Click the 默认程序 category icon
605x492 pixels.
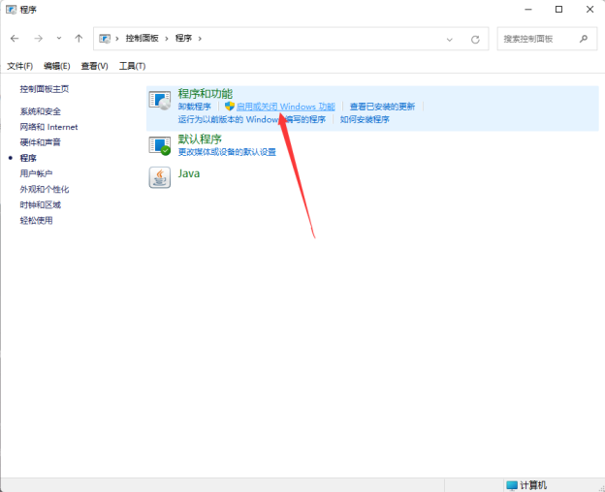pyautogui.click(x=160, y=145)
